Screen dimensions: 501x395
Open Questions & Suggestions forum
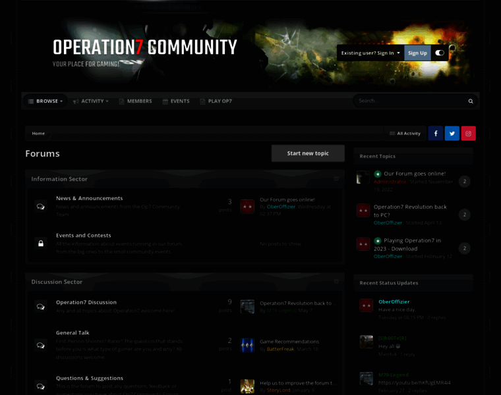[x=90, y=378]
